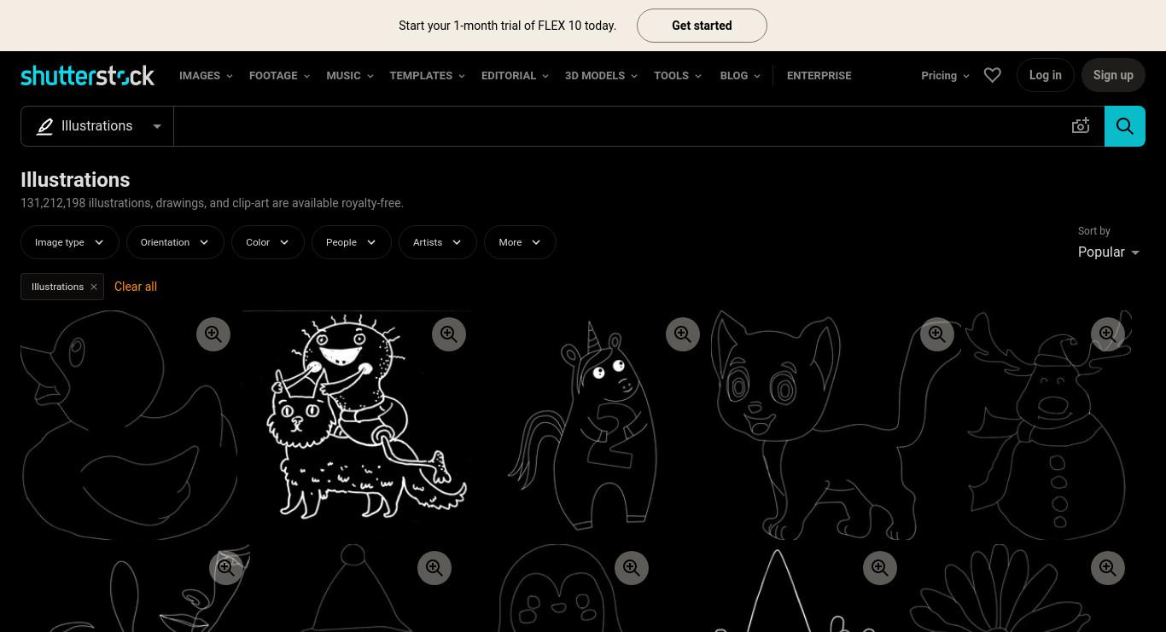The image size is (1166, 632).
Task: Click the Get started trial button
Action: coord(702,26)
